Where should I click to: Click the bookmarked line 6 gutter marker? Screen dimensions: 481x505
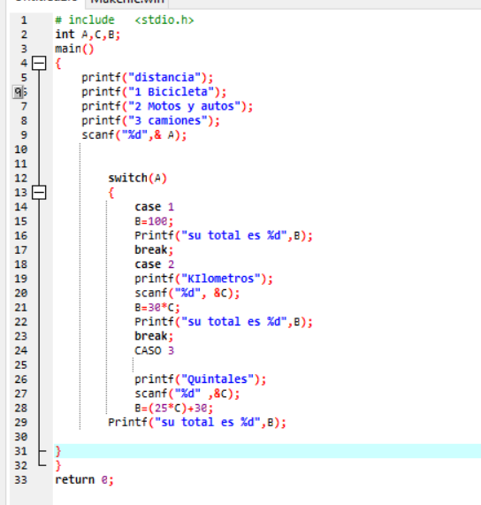(19, 92)
